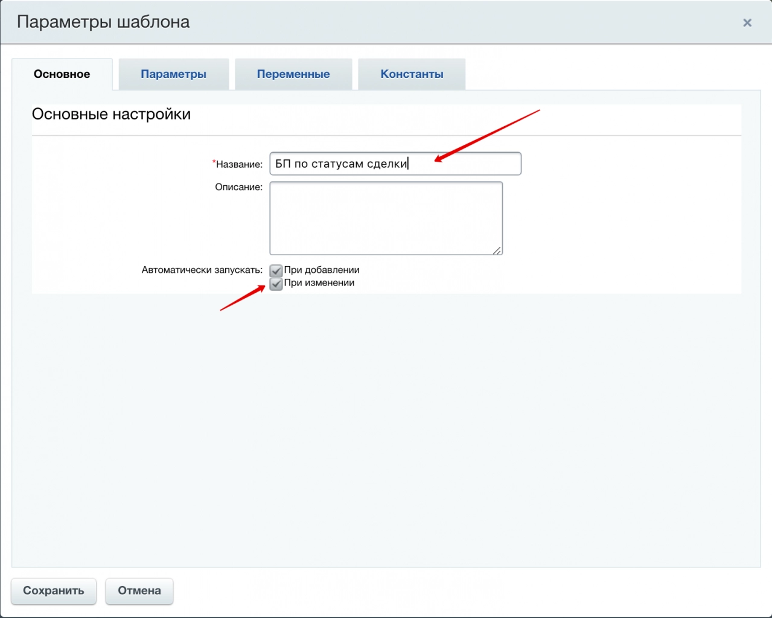772x618 pixels.
Task: Focus the Описание text area
Action: click(386, 218)
